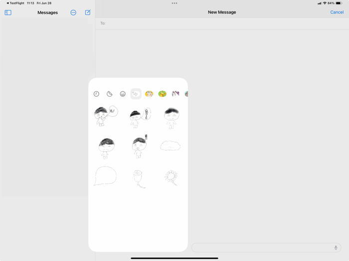Select the hand-drawn sticker pack tab
Image resolution: width=349 pixels, height=261 pixels.
click(136, 94)
